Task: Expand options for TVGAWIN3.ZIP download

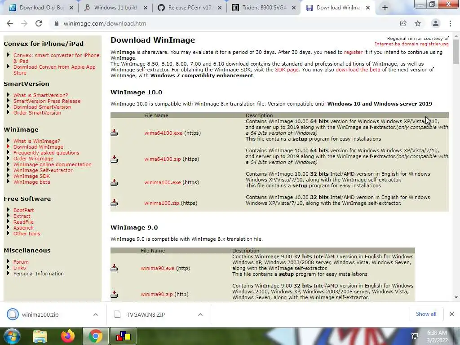Action: [200, 314]
